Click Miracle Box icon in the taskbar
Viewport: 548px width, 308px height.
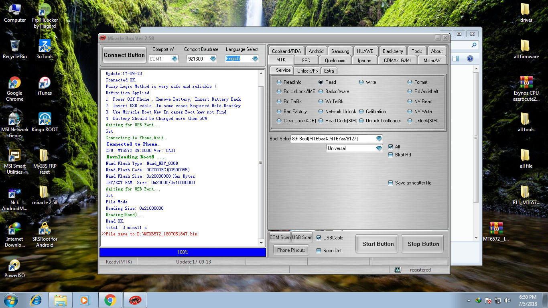(x=135, y=300)
